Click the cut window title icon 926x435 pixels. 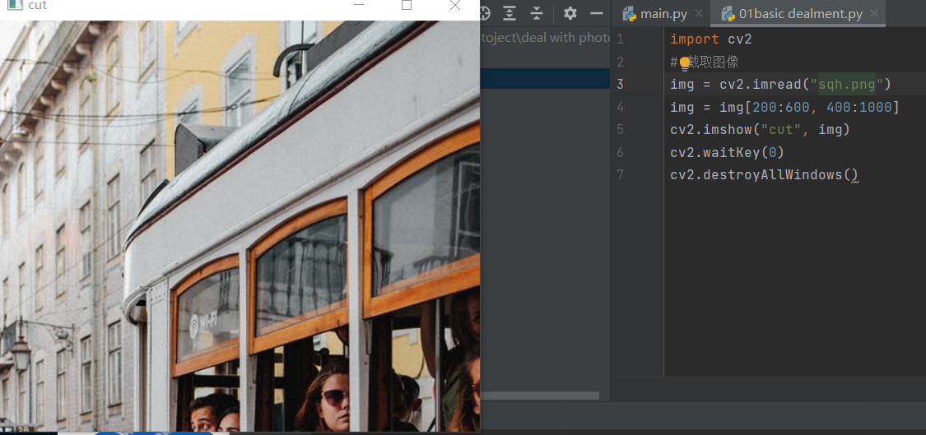pyautogui.click(x=15, y=5)
